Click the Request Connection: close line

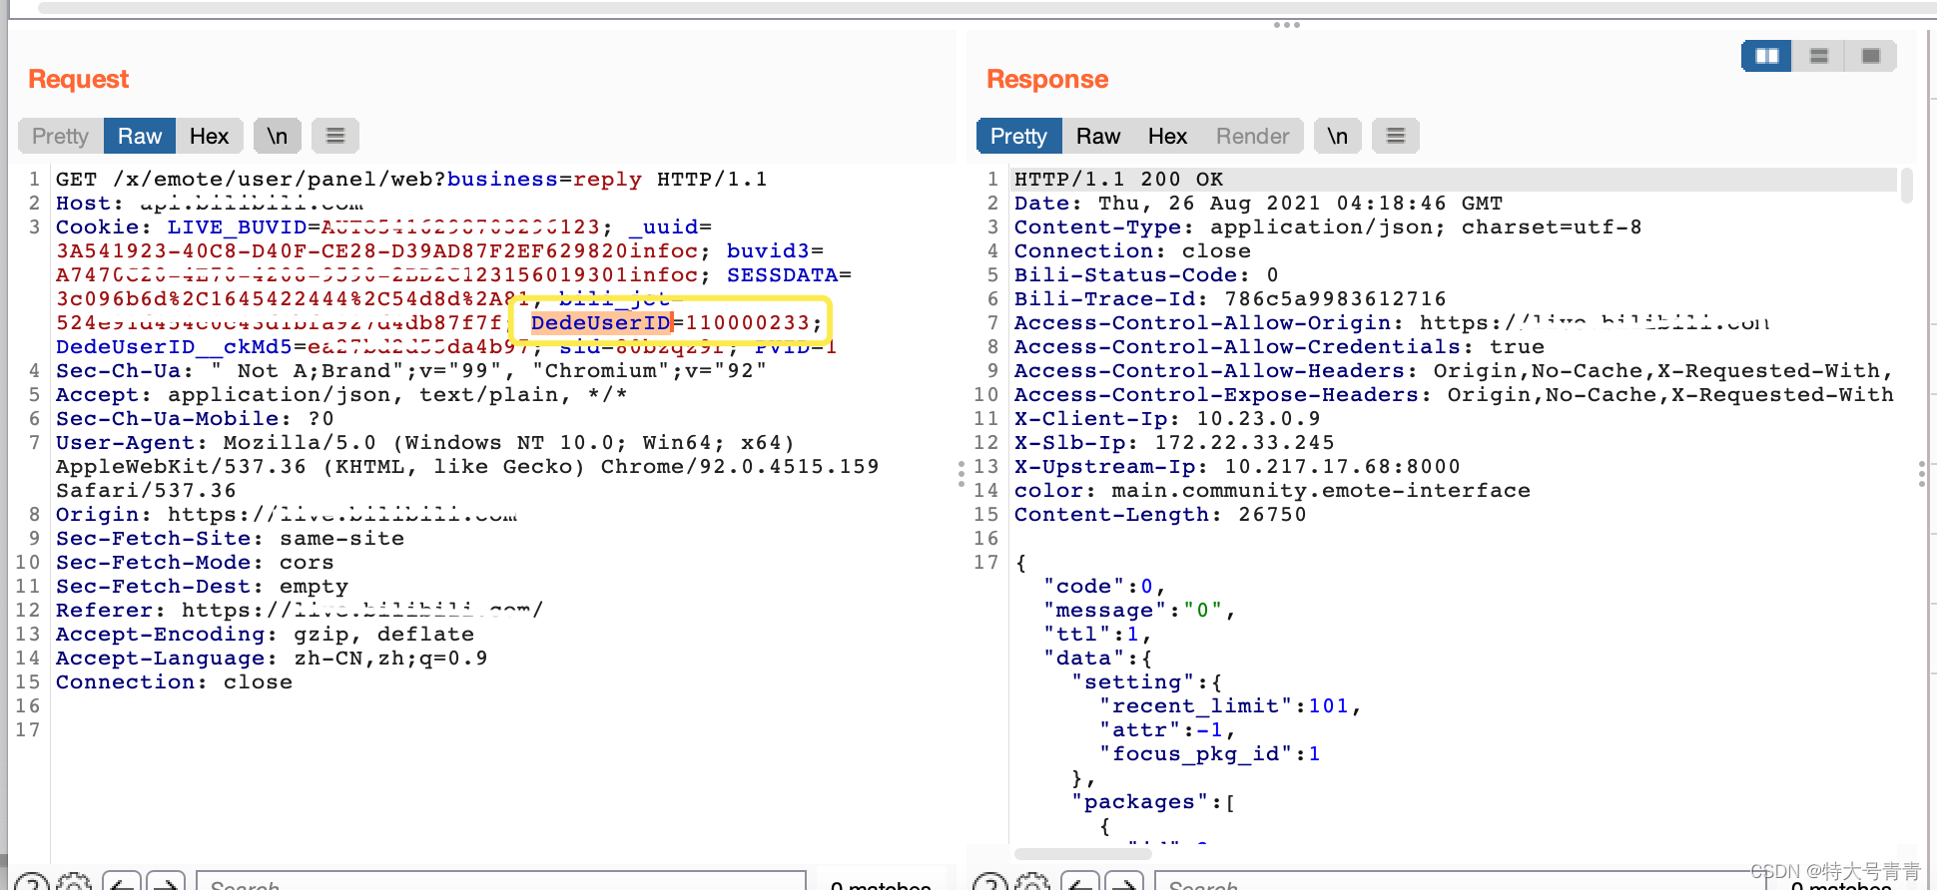174,681
